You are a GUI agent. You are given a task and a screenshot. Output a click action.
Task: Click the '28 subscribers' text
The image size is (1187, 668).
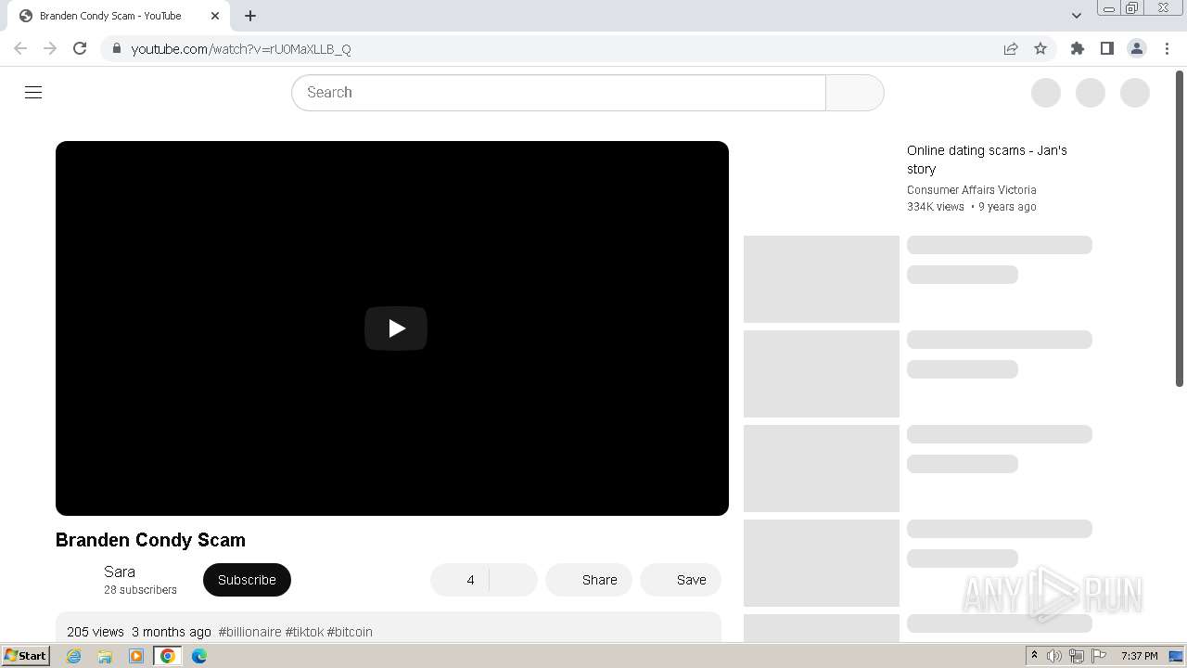(x=140, y=590)
